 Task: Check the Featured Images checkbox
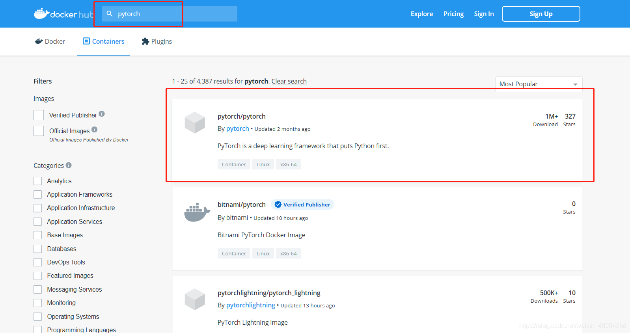point(38,275)
